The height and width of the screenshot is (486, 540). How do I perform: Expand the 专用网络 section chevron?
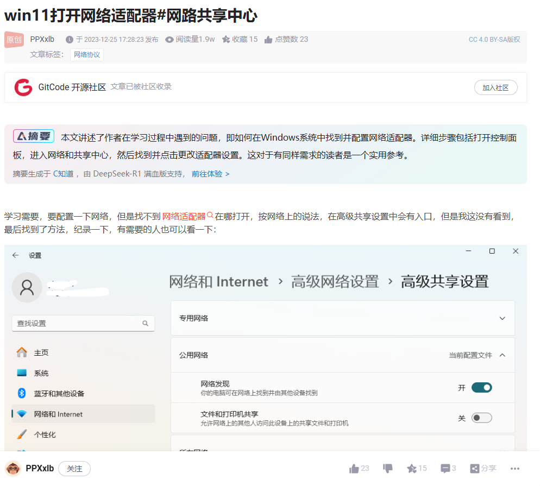click(503, 318)
